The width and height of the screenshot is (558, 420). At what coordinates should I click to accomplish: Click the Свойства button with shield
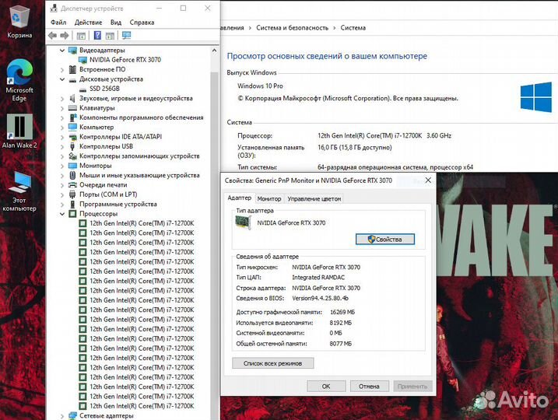click(x=385, y=240)
